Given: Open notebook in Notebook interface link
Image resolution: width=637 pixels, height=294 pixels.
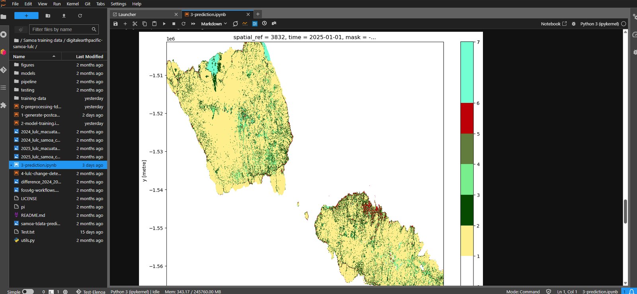Looking at the screenshot, I should coord(554,24).
